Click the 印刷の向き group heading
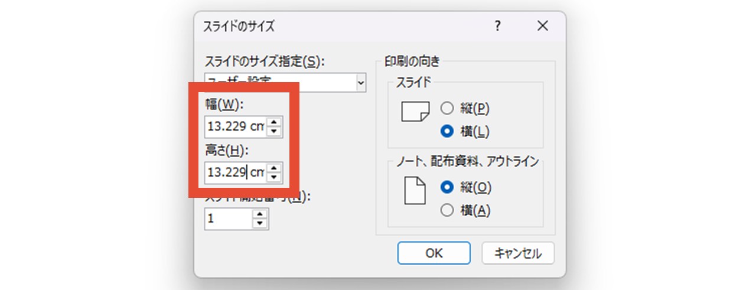Viewport: 756px width, 290px height. click(412, 60)
